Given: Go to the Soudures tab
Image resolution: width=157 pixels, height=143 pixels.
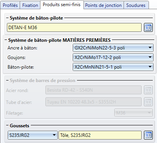Looking at the screenshot, I should tap(136, 5).
